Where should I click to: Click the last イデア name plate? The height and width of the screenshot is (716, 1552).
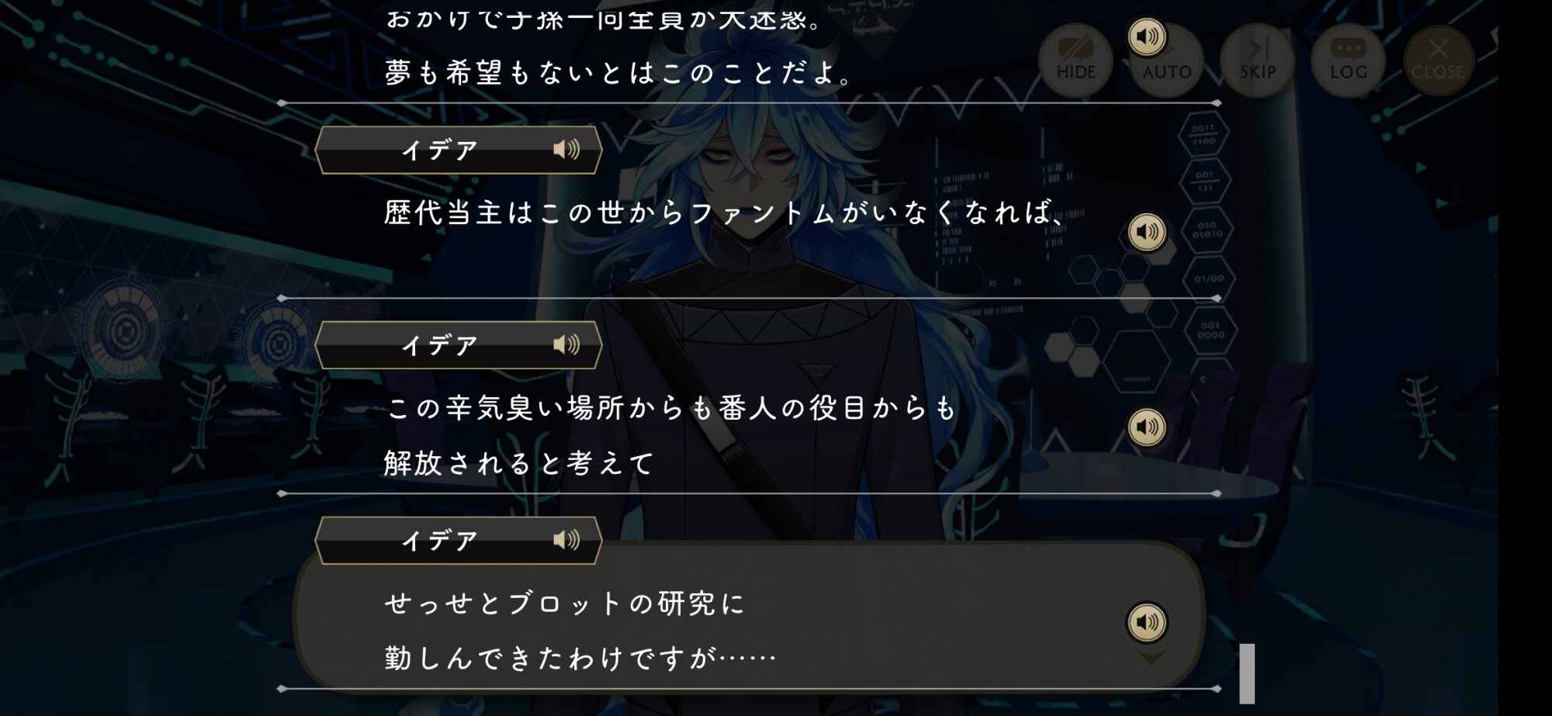coord(458,540)
